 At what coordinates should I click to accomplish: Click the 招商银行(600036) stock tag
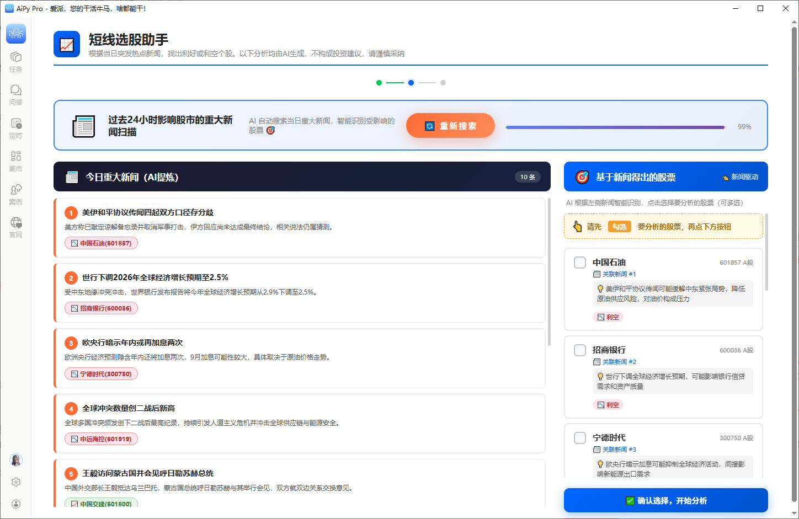[x=101, y=308]
